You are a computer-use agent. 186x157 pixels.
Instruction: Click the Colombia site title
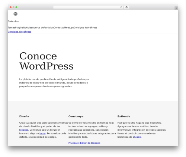pos(13,22)
